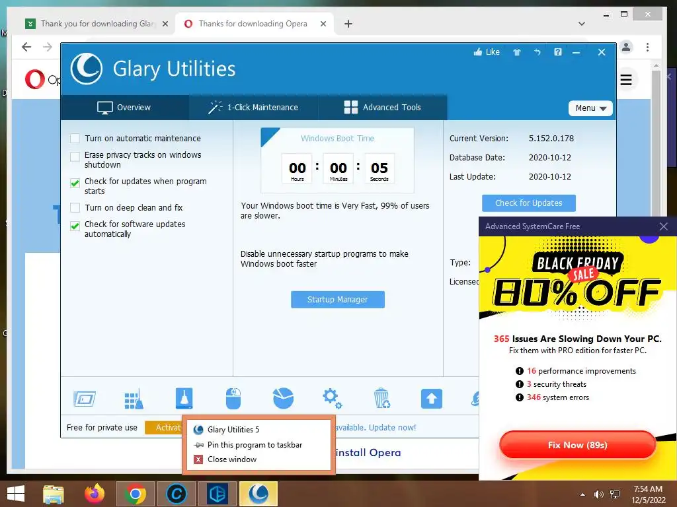Open the first bottom toolbar icon (window frame)
Image resolution: width=677 pixels, height=507 pixels.
pyautogui.click(x=85, y=398)
